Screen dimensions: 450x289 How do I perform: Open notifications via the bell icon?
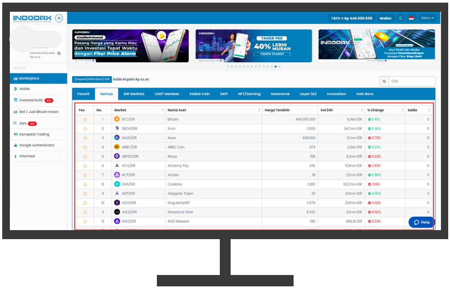point(401,18)
